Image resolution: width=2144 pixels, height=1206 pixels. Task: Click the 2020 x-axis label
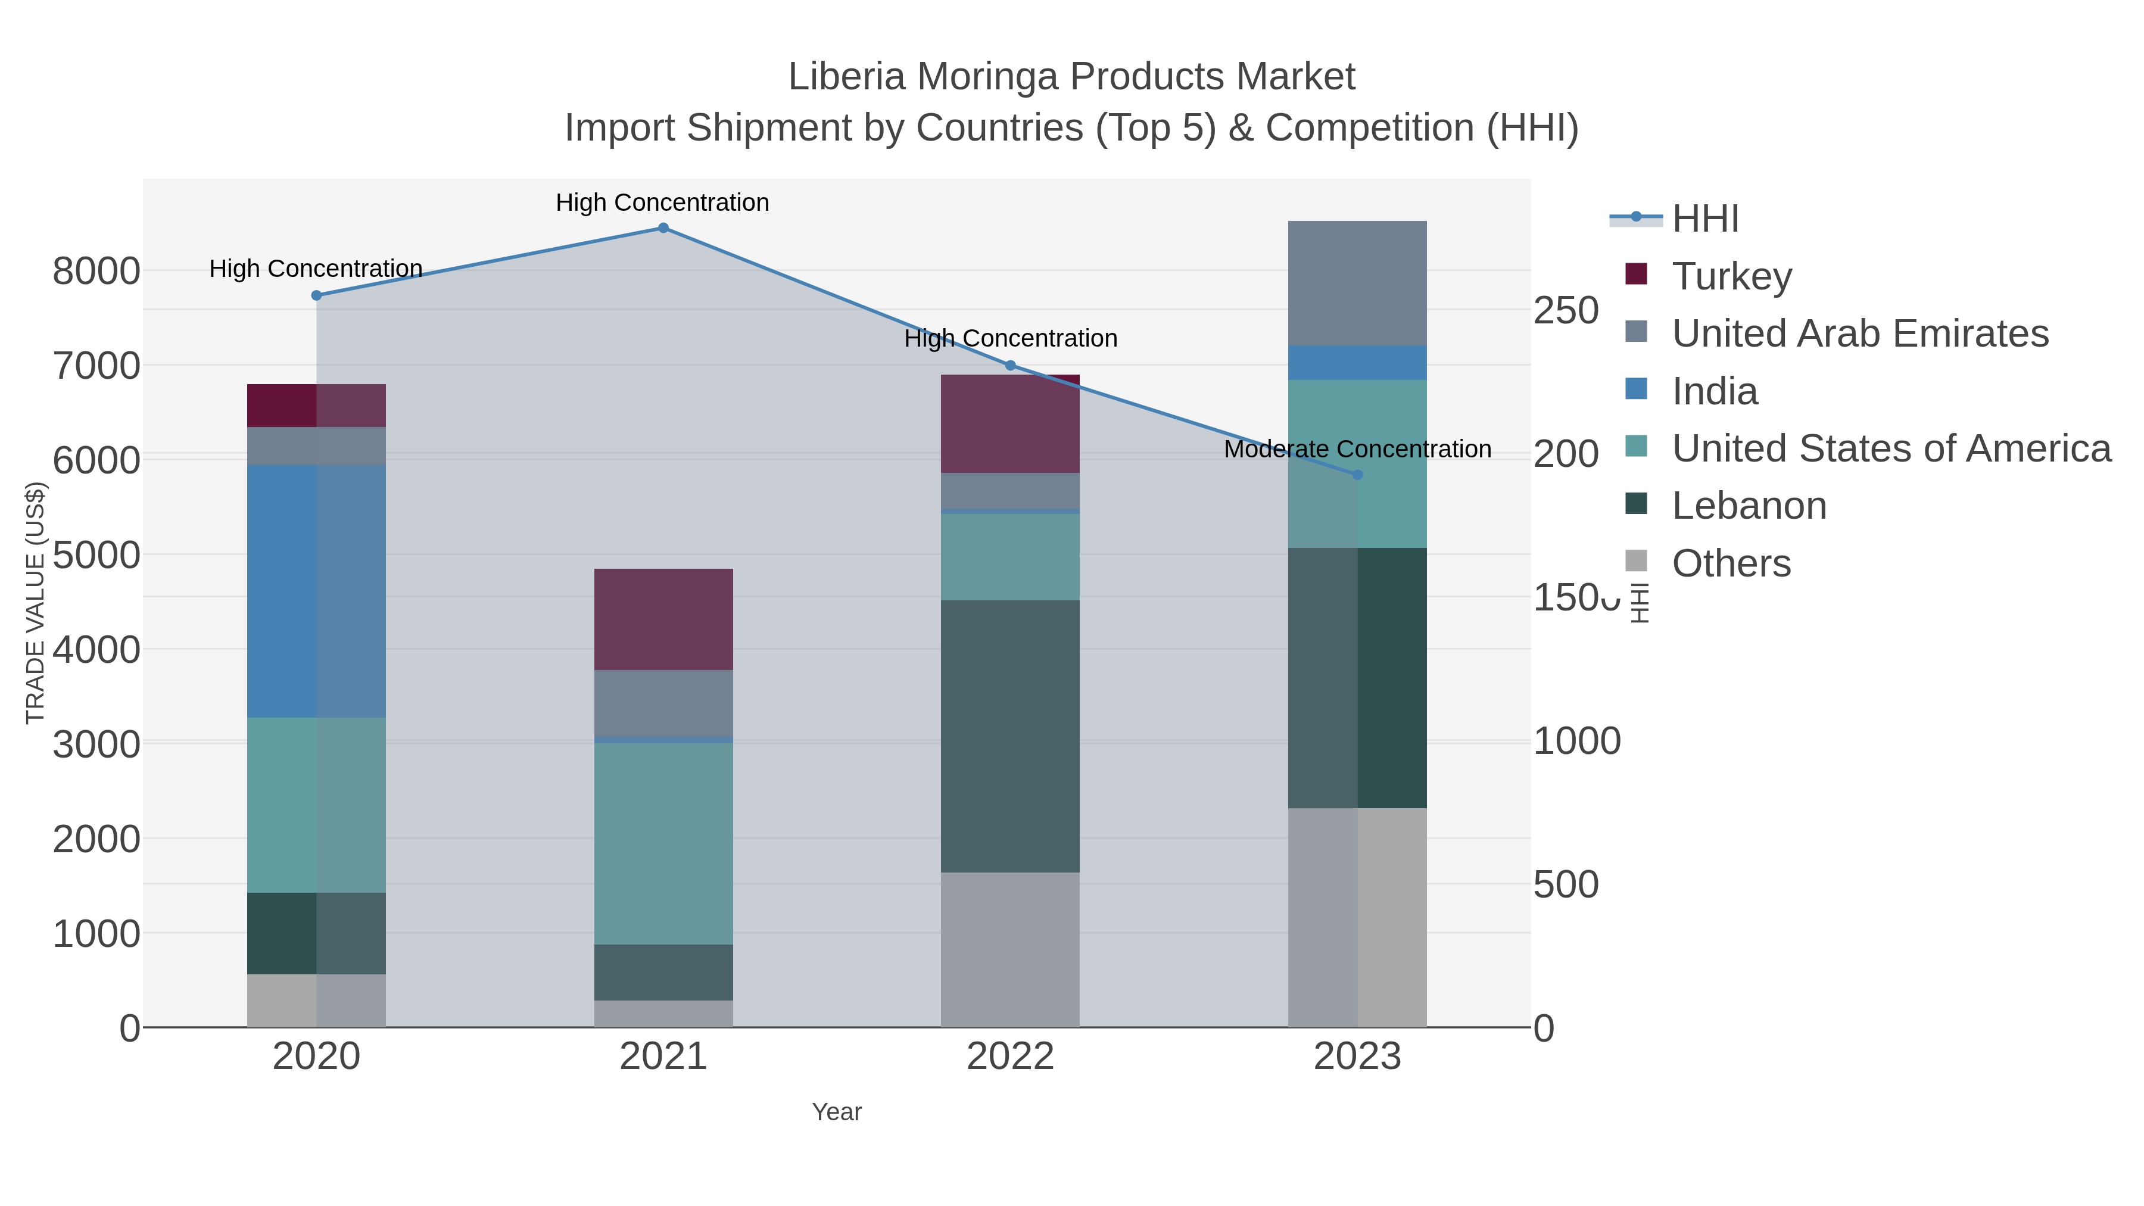[316, 1057]
